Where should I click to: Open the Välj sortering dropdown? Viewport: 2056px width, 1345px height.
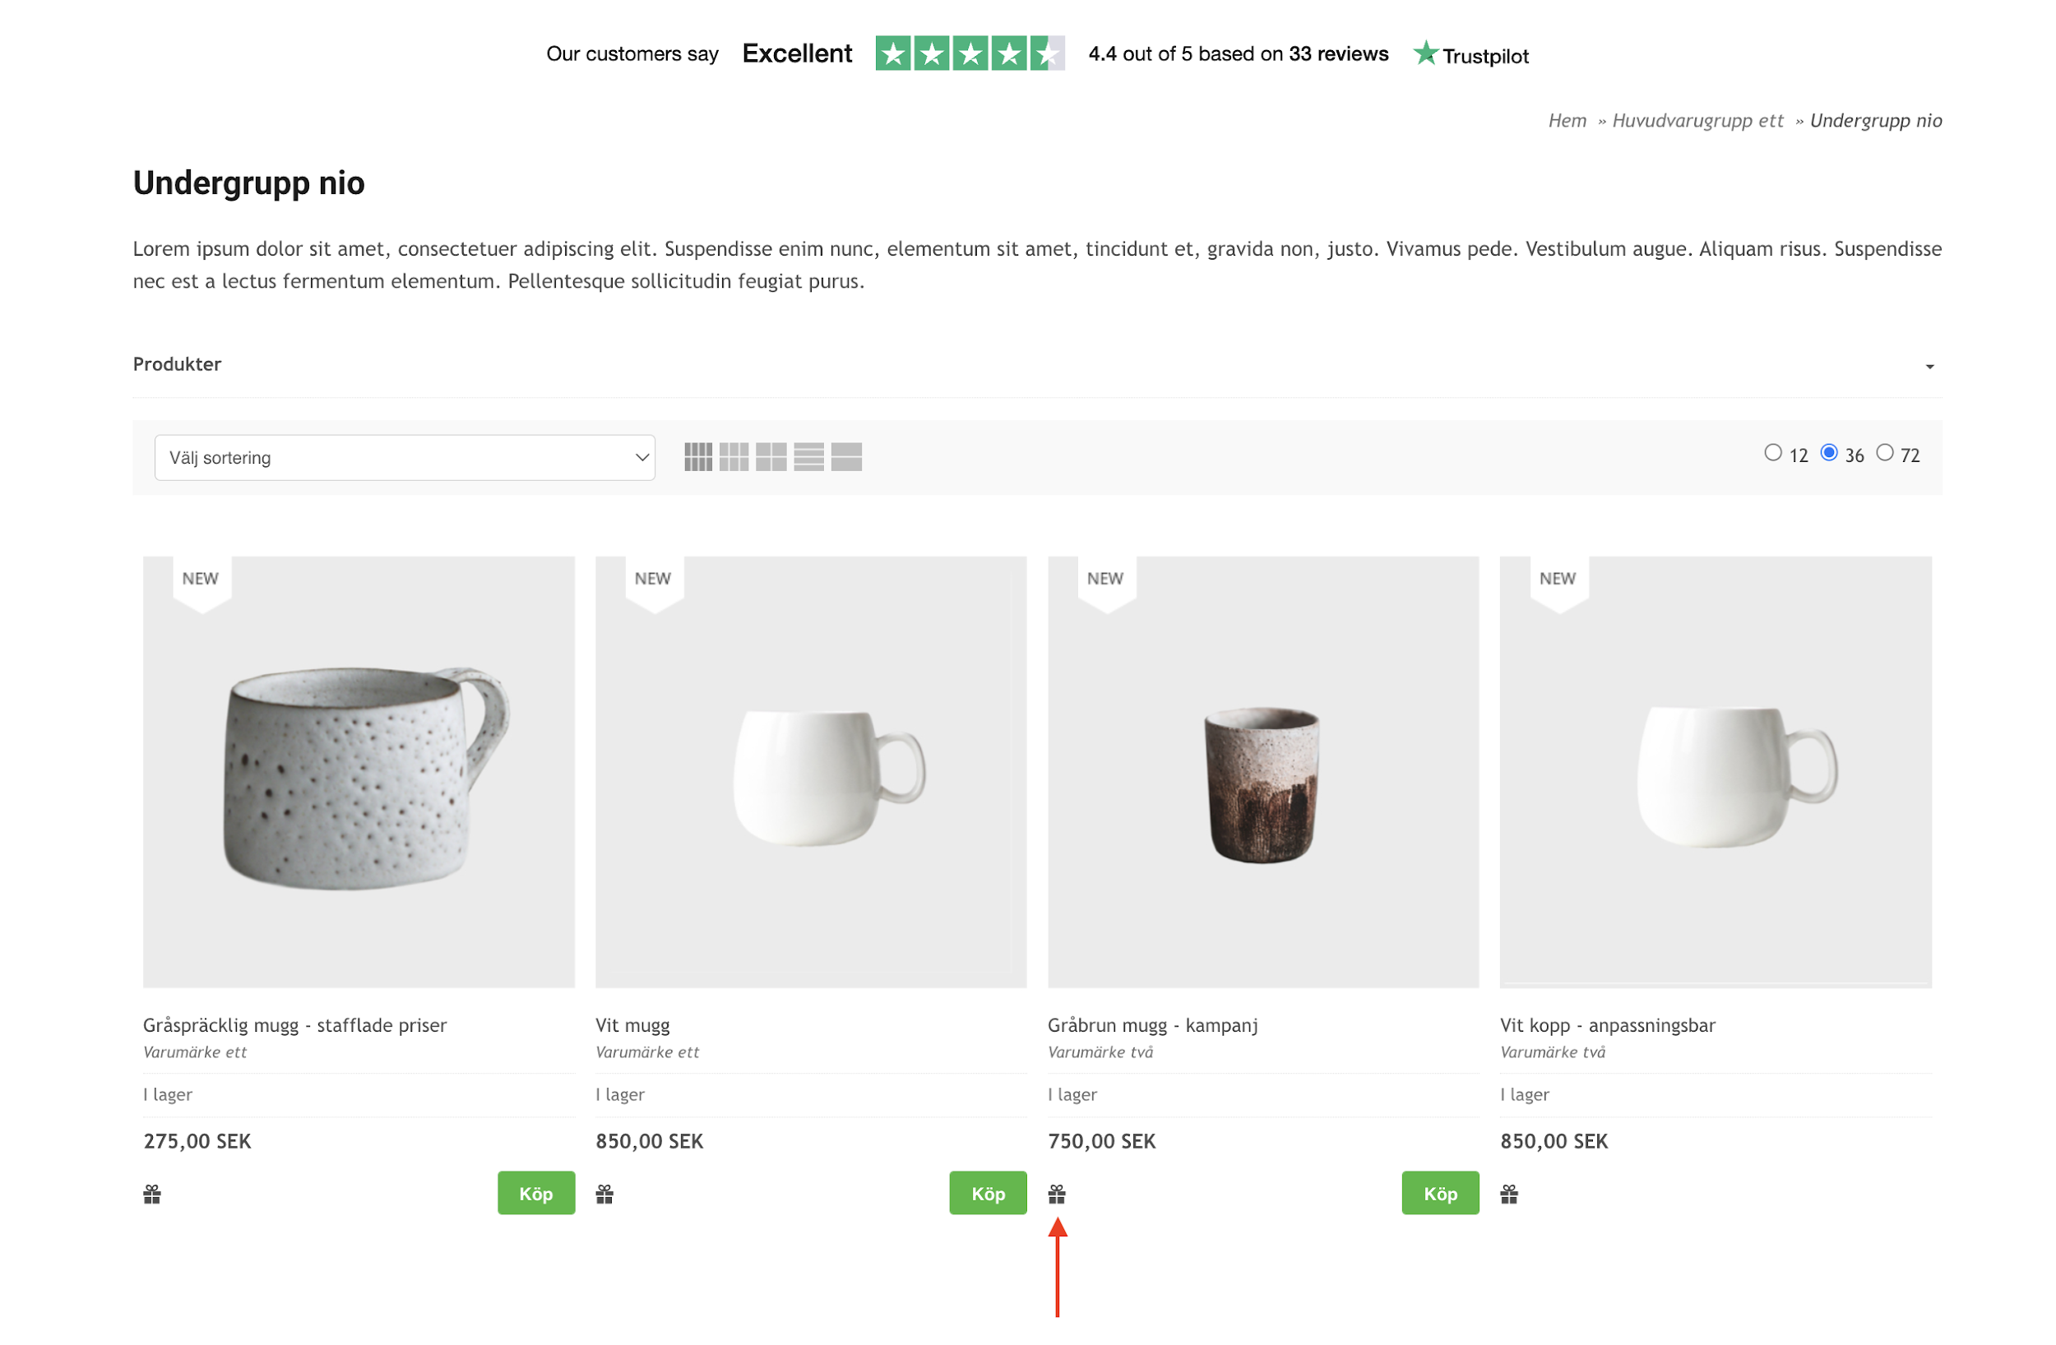pyautogui.click(x=405, y=458)
